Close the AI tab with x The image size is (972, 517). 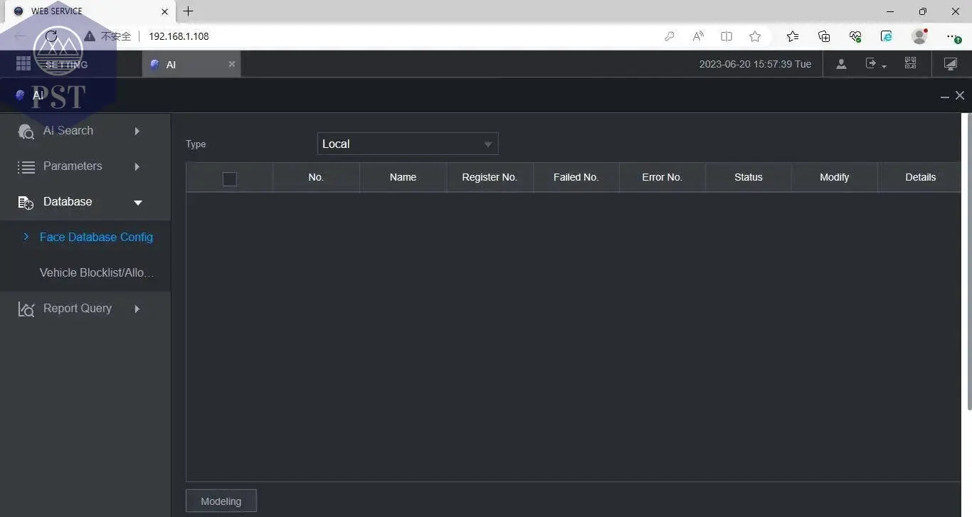[x=231, y=64]
